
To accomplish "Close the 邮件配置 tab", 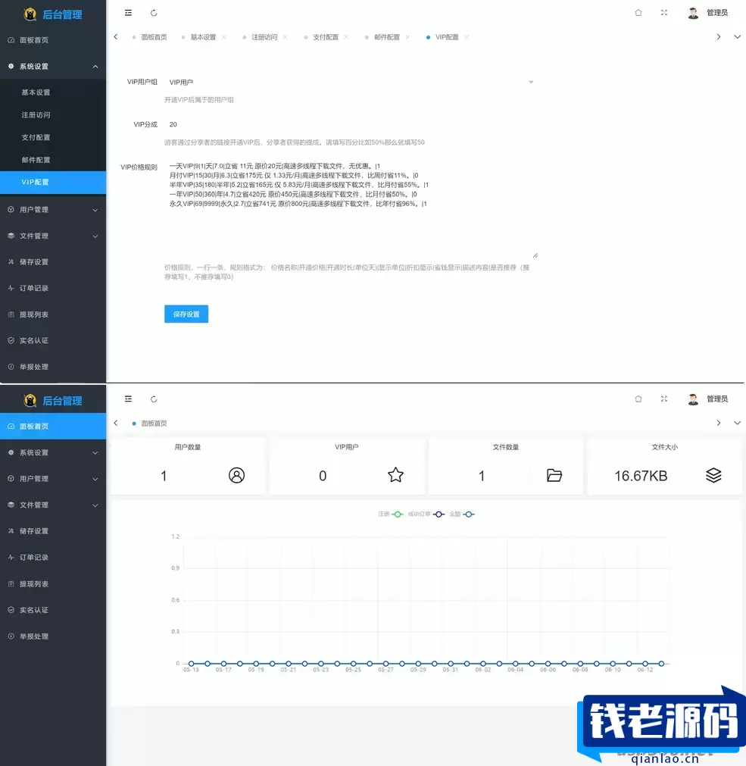I will tap(407, 37).
